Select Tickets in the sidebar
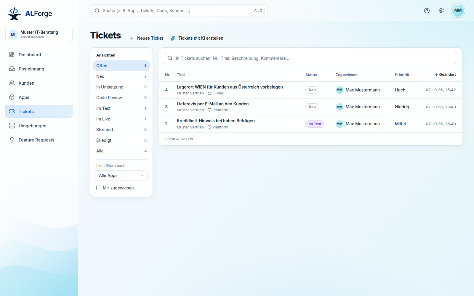 [39, 112]
